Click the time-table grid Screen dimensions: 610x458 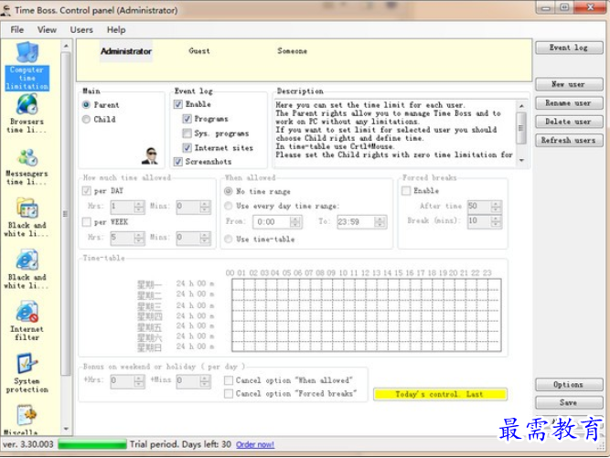click(367, 315)
